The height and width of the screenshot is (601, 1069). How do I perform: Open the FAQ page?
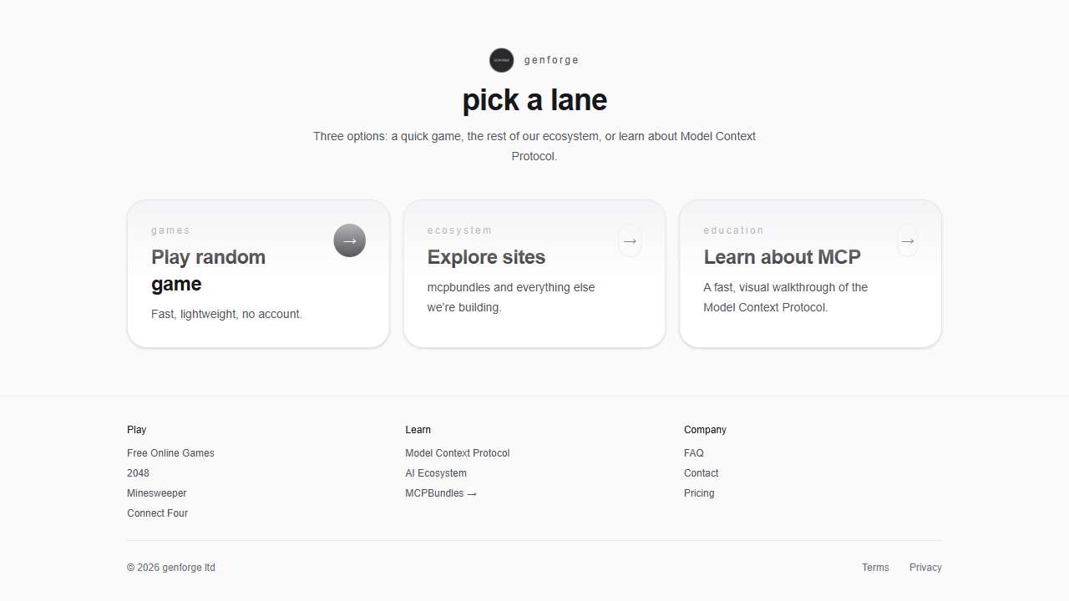(x=694, y=453)
